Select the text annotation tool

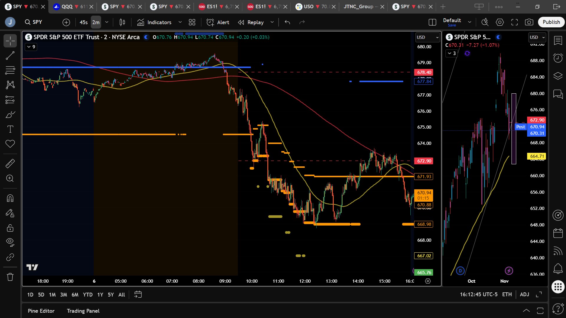pyautogui.click(x=10, y=129)
